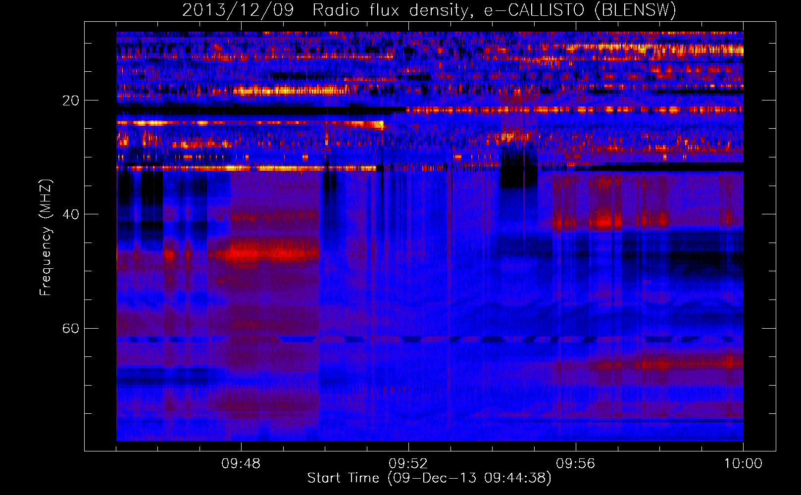Viewport: 801px width, 495px height.
Task: Click the 40 frequency tick label
Action: click(x=70, y=214)
